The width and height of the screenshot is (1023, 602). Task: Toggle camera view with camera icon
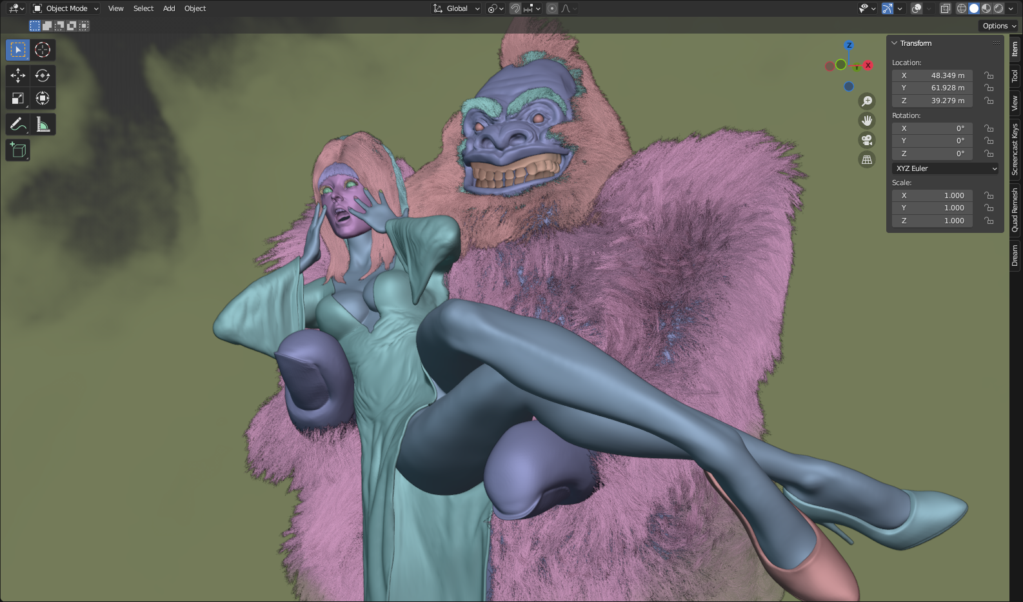[x=867, y=140]
